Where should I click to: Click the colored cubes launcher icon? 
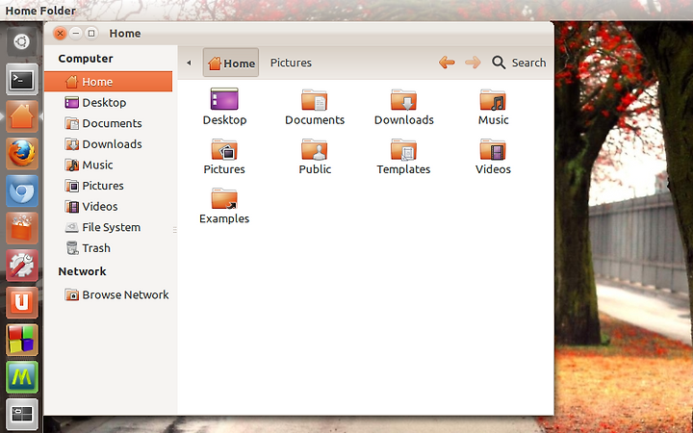pos(21,340)
